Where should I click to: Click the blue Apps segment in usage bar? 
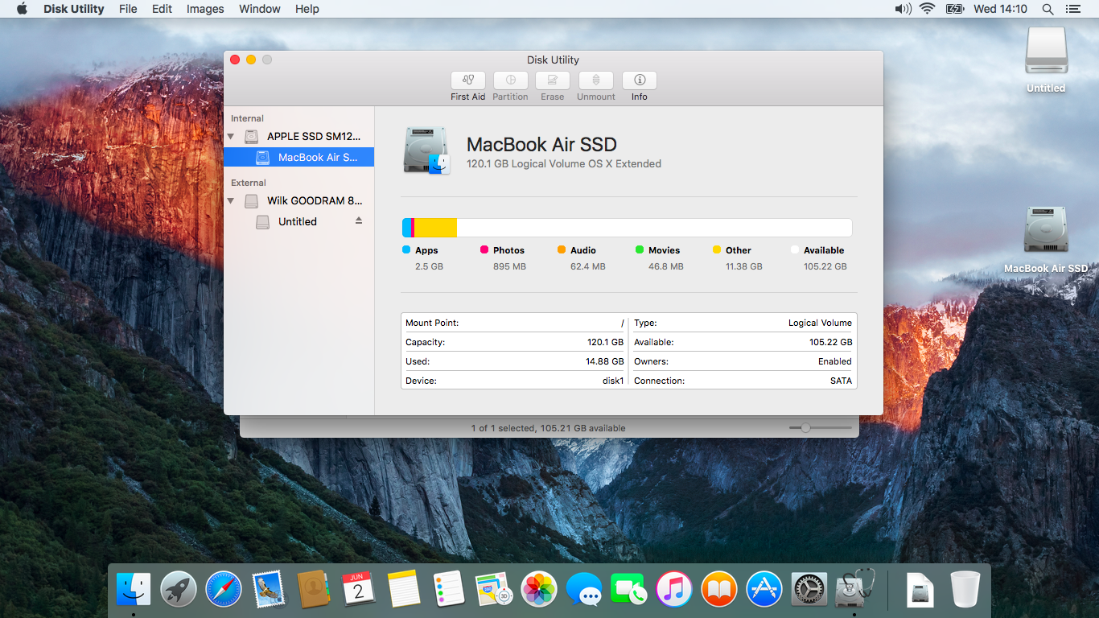[407, 228]
